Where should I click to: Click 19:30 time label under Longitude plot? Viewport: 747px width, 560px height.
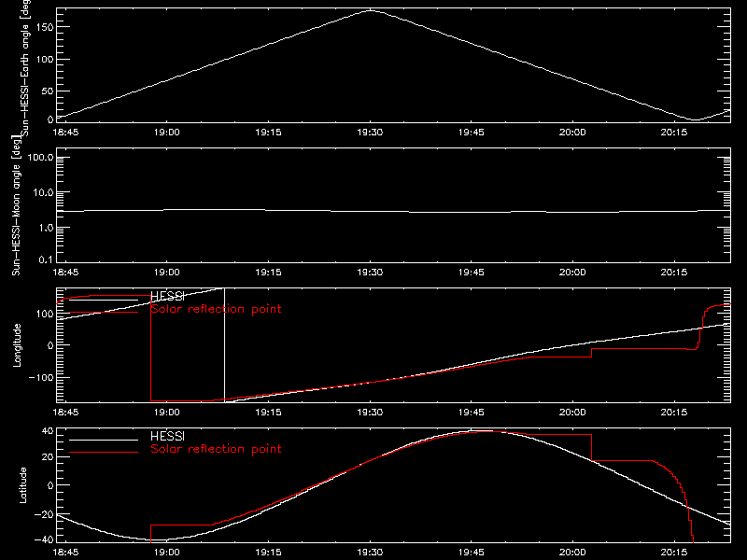click(370, 413)
